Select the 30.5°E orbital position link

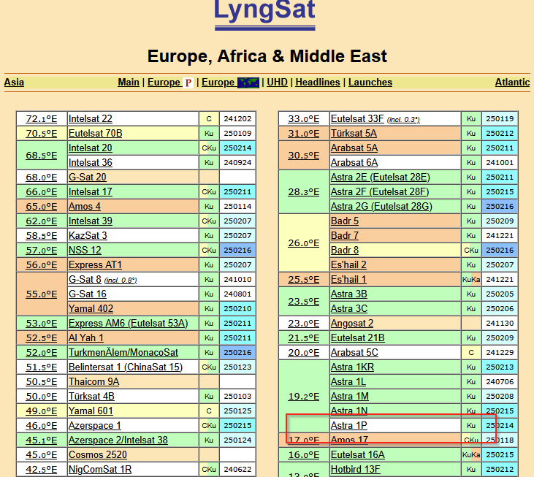pos(304,156)
